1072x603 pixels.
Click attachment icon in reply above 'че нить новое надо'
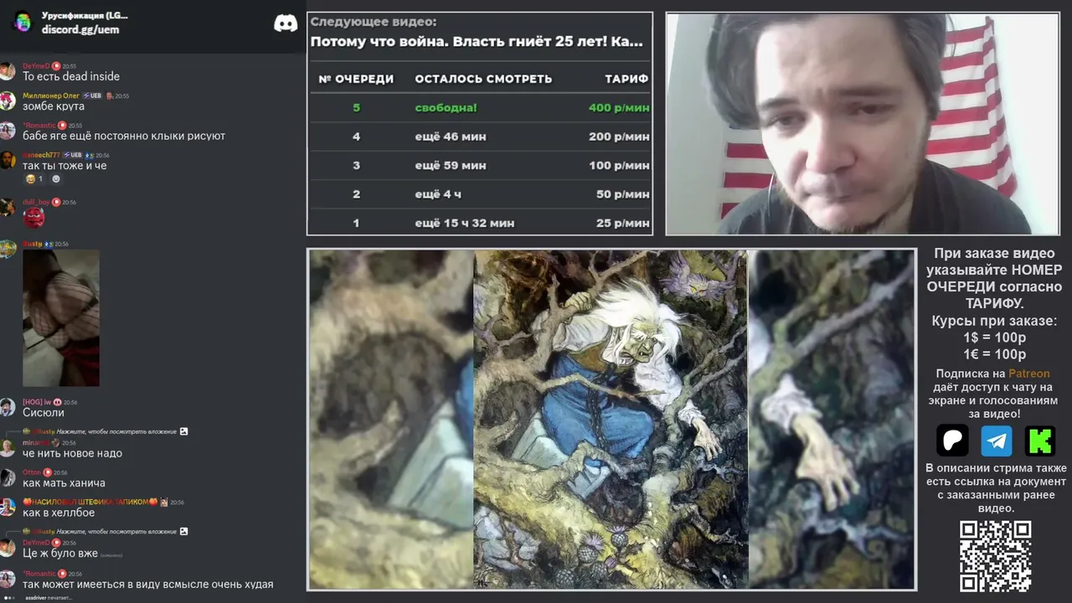[x=183, y=431]
